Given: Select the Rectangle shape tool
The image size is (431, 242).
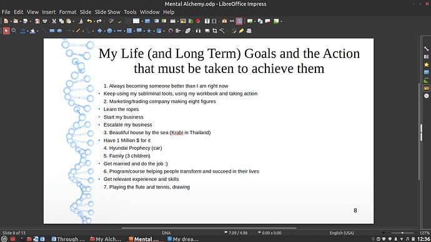Looking at the screenshot, I should [52, 31].
